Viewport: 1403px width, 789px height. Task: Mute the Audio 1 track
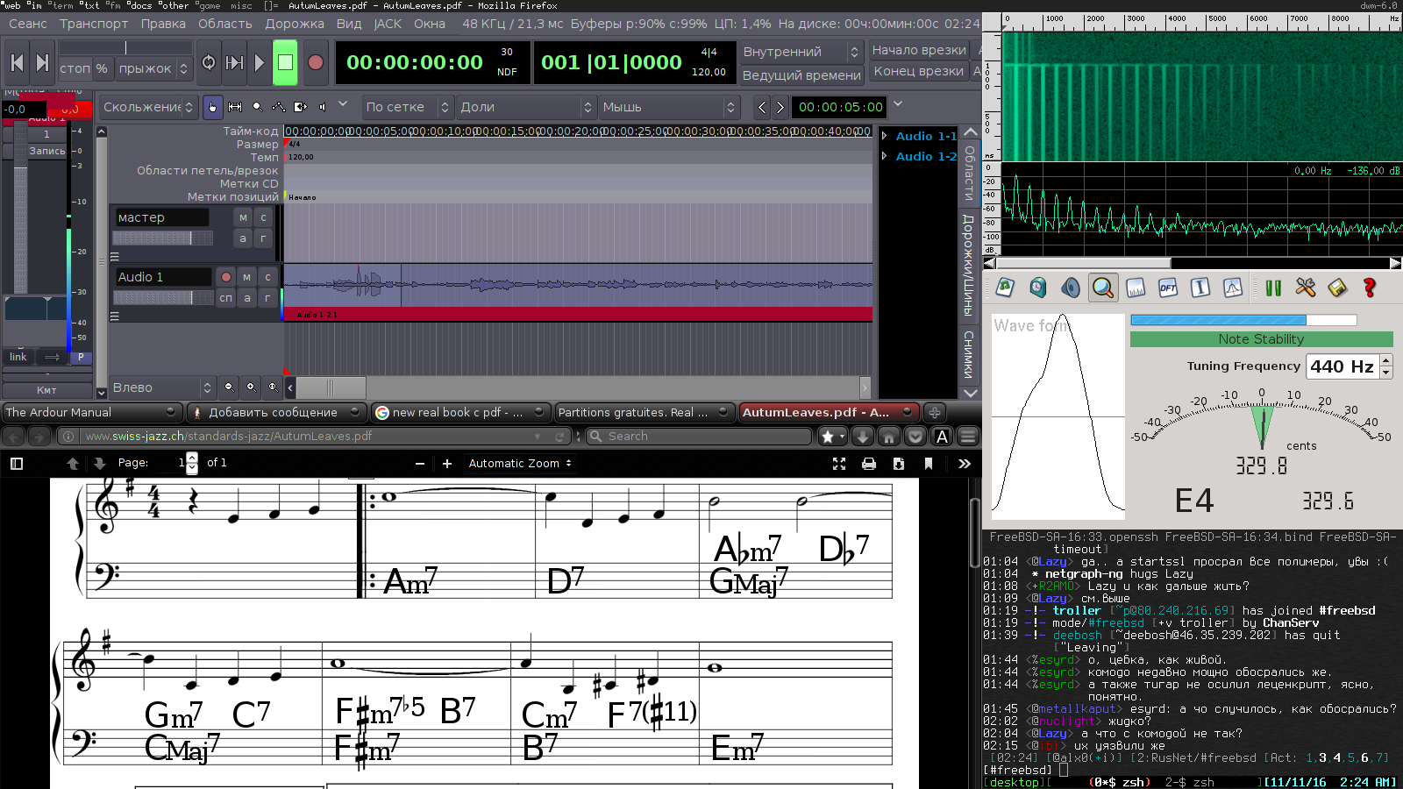click(x=247, y=277)
